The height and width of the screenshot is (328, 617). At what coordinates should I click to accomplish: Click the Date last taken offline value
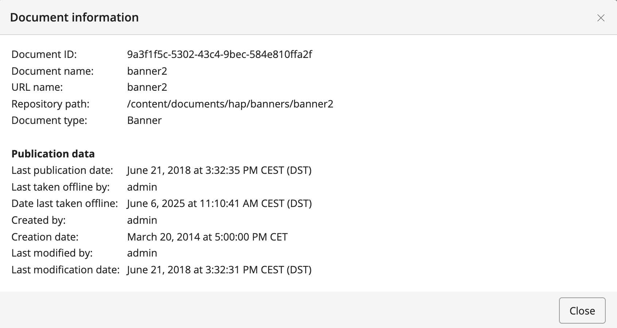219,203
